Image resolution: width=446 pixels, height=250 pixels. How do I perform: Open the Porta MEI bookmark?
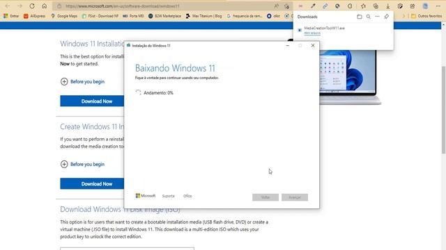133,16
